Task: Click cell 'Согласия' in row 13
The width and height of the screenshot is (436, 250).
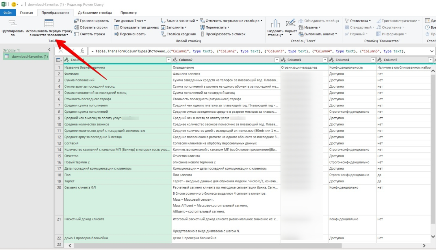Action: point(117,143)
